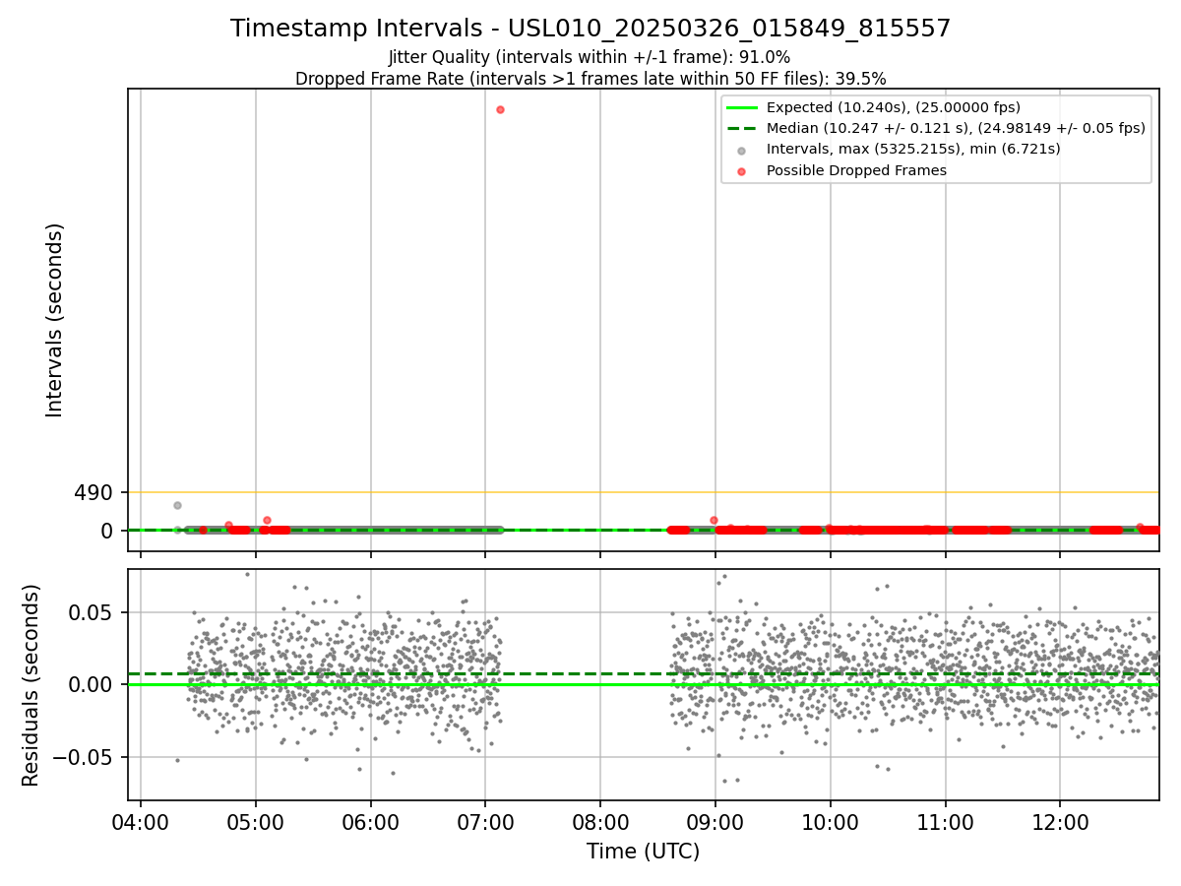Select the 'Dropped Frame Rate' subtitle line
This screenshot has width=1181, height=886.
[x=590, y=79]
